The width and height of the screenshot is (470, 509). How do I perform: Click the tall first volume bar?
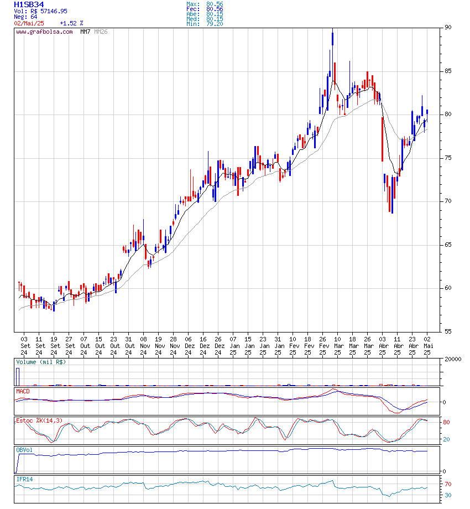tap(18, 377)
